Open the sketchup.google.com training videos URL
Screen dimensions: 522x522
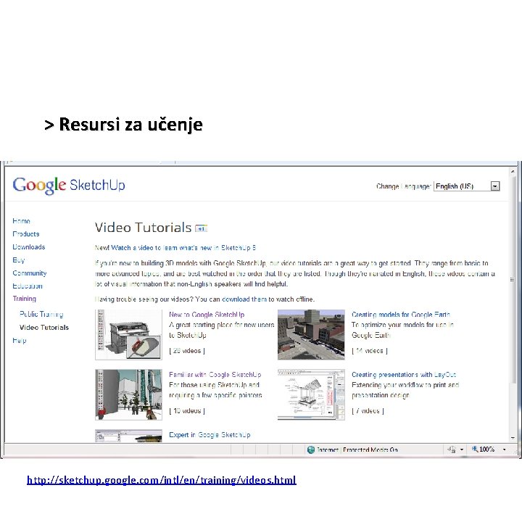(162, 480)
